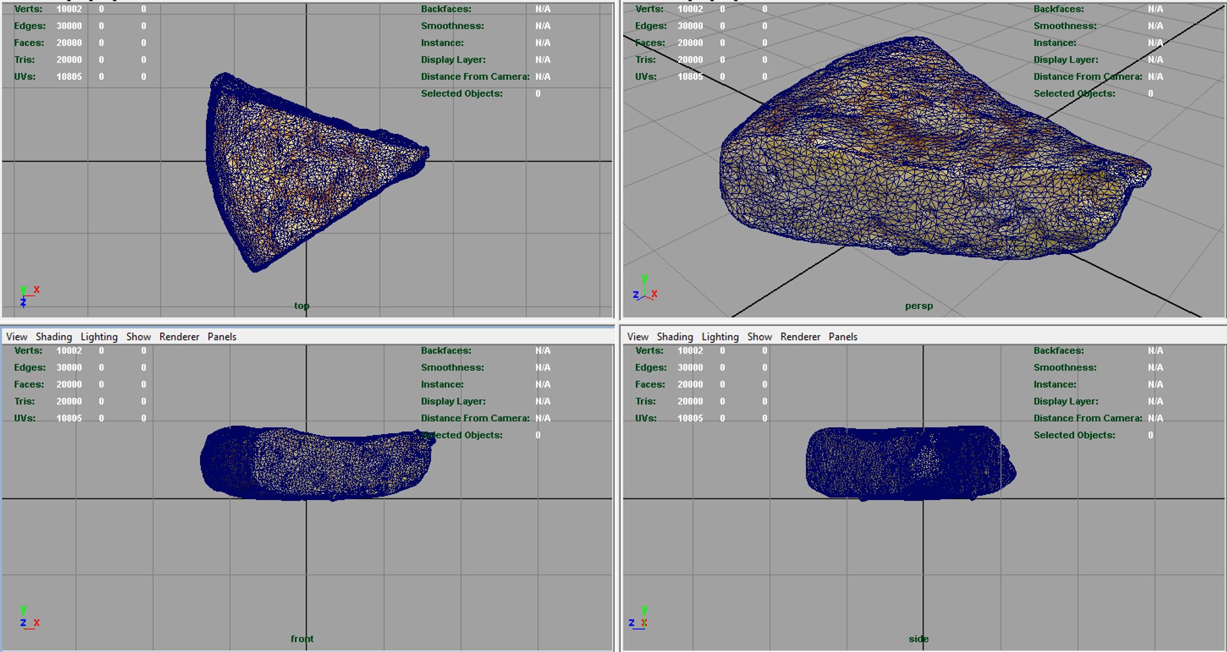The image size is (1227, 652).
Task: Click the axis gizmo in the front view
Action: (x=29, y=618)
